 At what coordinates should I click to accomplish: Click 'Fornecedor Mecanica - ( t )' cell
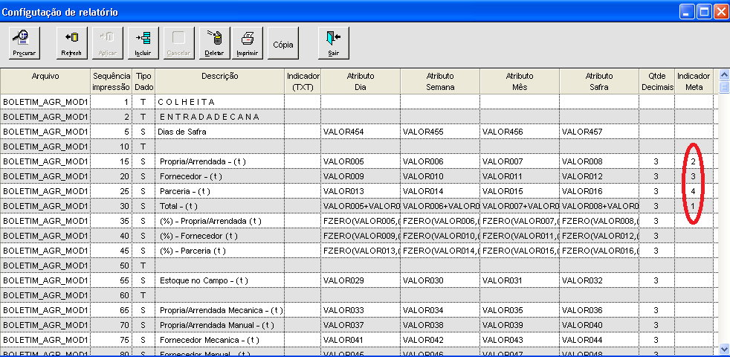220,340
